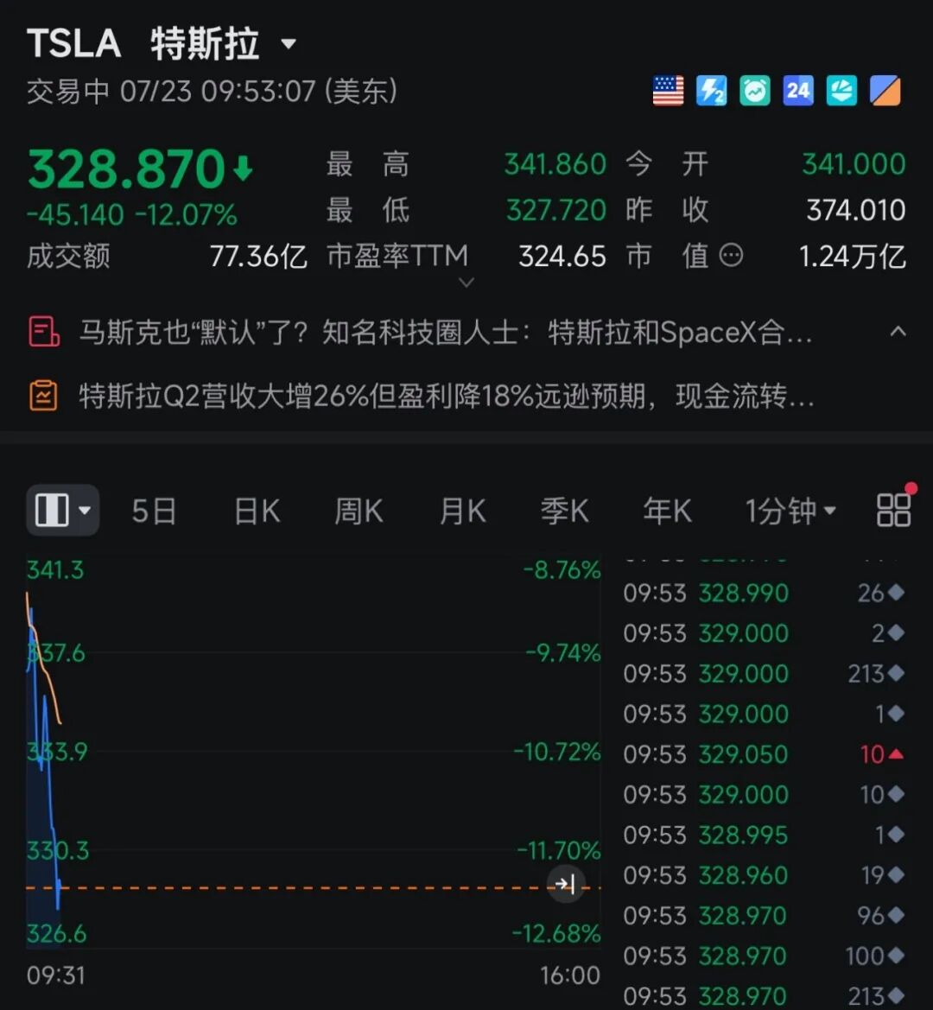Screen dimensions: 933x1010
Task: Switch to the 5日 chart tab
Action: [154, 511]
